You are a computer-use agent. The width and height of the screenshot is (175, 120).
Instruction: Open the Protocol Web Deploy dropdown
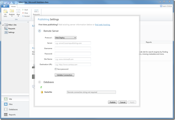65,38
